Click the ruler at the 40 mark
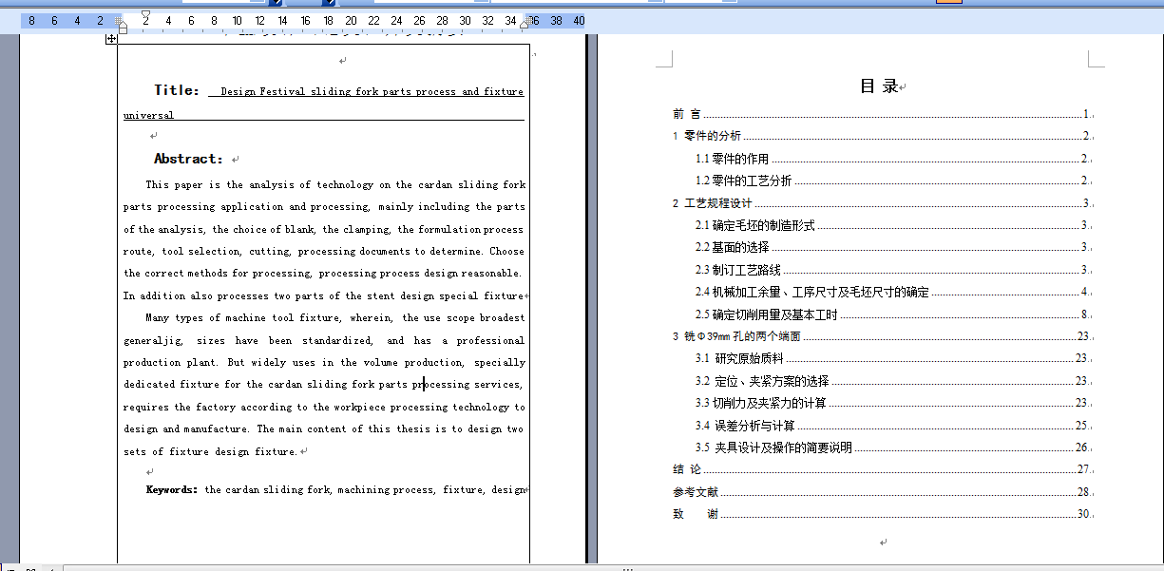The width and height of the screenshot is (1164, 571). 579,20
